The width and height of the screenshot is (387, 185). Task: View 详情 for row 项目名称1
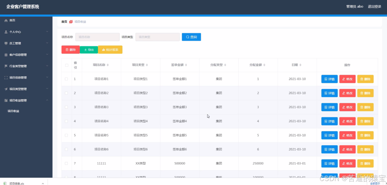(329, 79)
